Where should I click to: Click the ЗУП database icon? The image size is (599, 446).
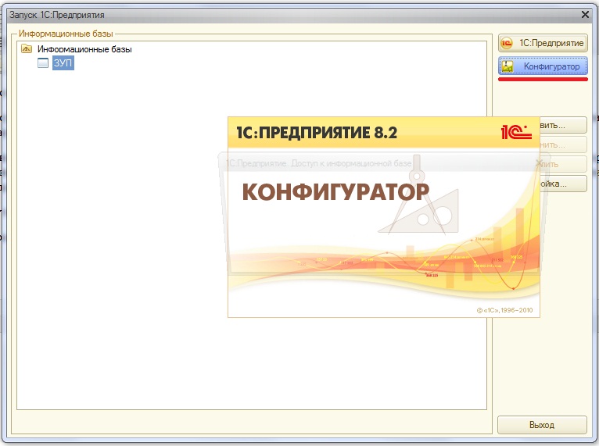(x=43, y=63)
